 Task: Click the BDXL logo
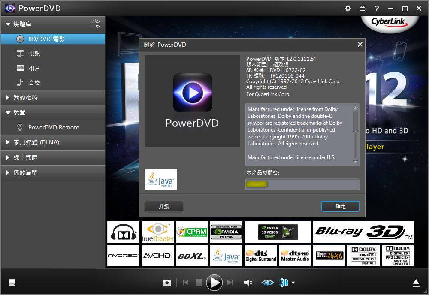coord(192,256)
